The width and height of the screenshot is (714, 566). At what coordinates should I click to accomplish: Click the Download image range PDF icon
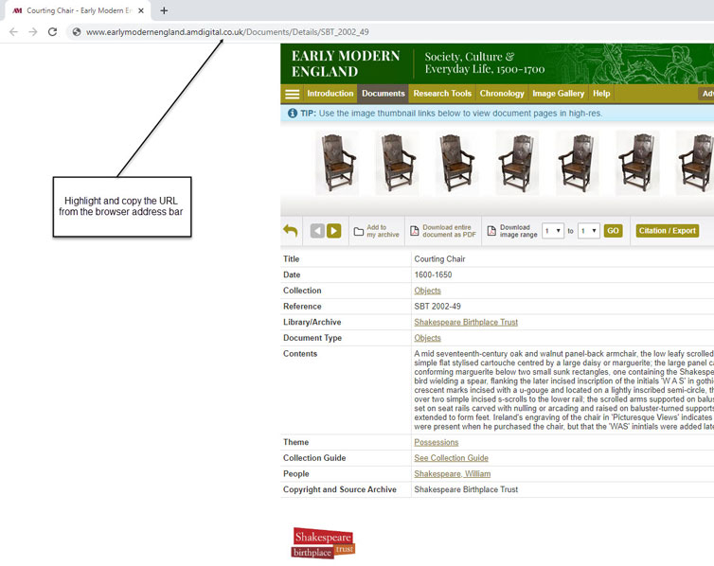[x=491, y=231]
